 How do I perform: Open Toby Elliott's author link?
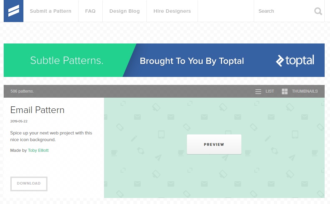[x=38, y=150]
